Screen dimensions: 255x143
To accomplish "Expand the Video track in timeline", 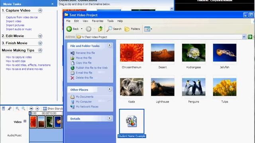I will point(25,121).
